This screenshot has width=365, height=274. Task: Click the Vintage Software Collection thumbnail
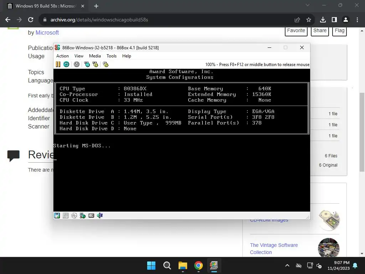click(x=329, y=248)
